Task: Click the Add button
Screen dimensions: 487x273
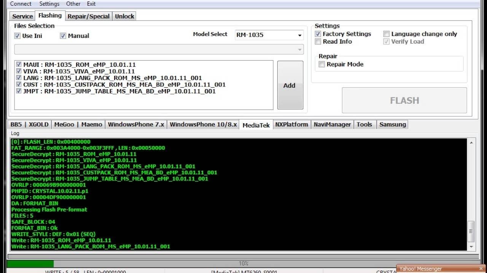Action: (x=290, y=85)
